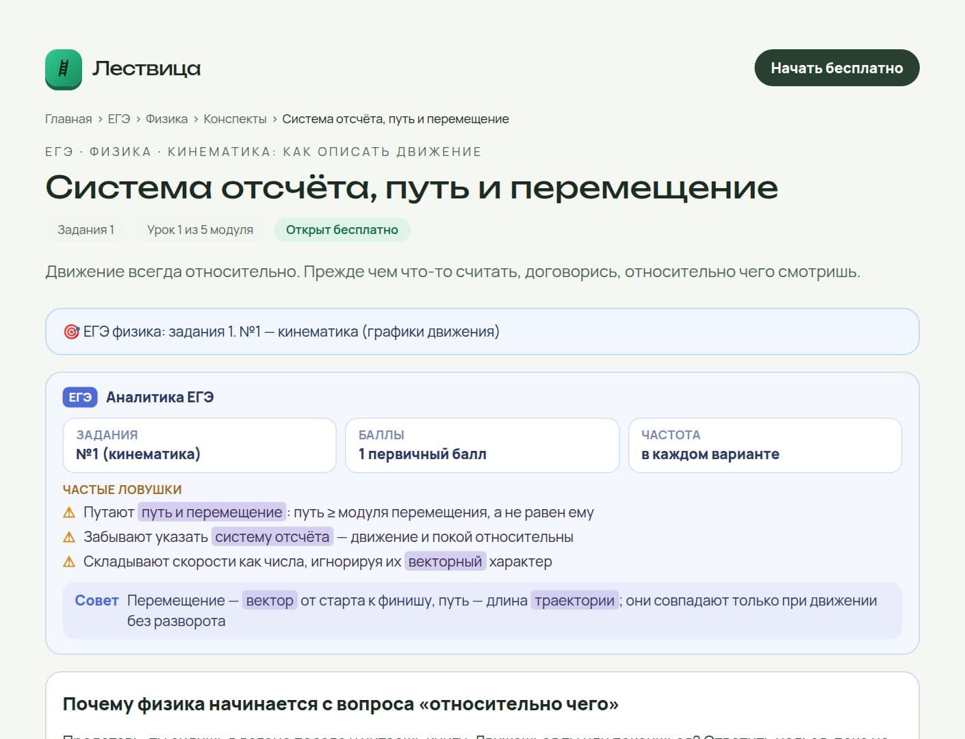
Task: Click the highlighted term вектор in the tip
Action: 270,601
